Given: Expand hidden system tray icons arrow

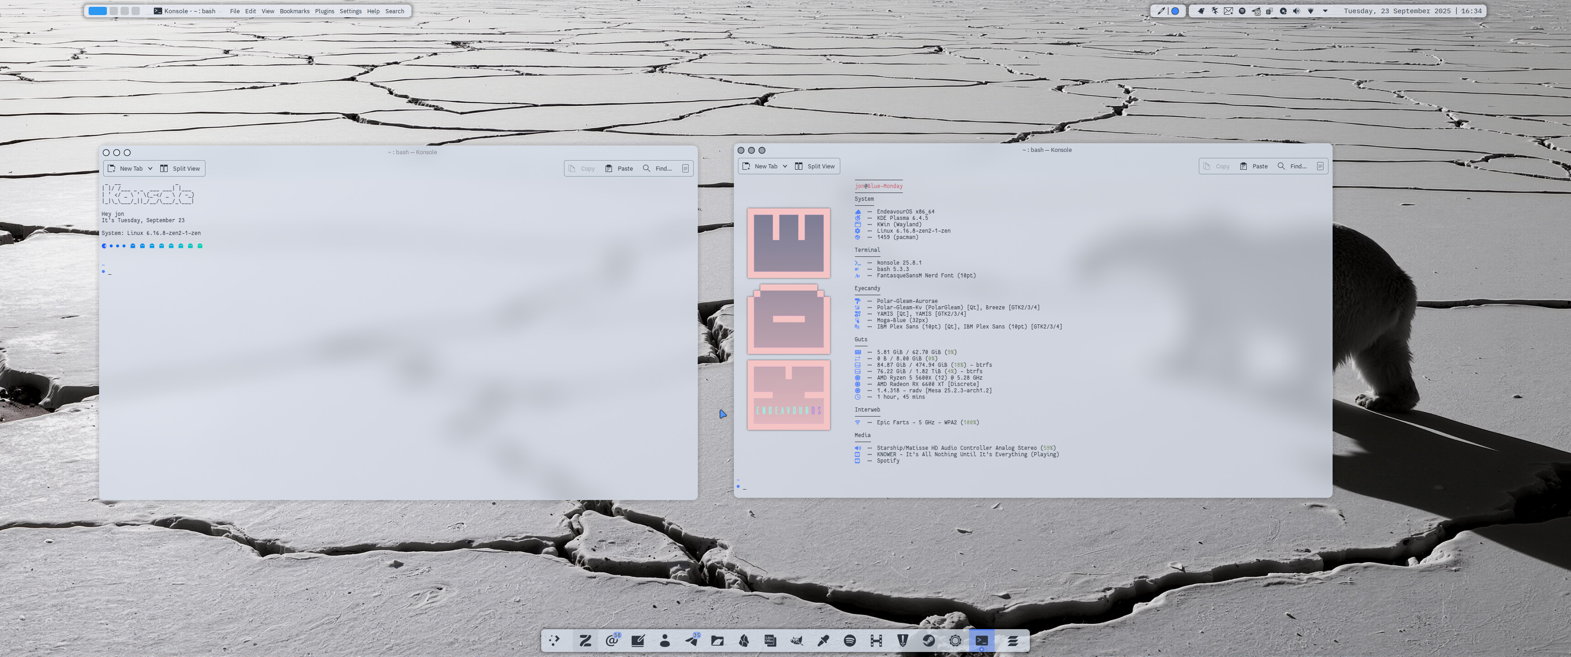Looking at the screenshot, I should [x=1325, y=11].
